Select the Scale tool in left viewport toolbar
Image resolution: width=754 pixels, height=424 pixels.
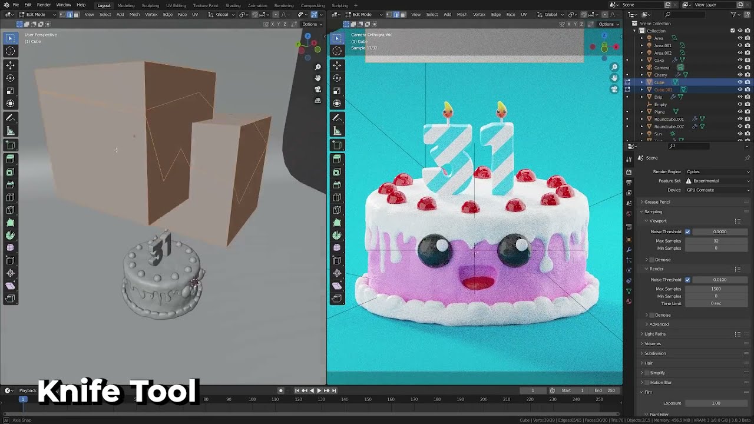[10, 91]
